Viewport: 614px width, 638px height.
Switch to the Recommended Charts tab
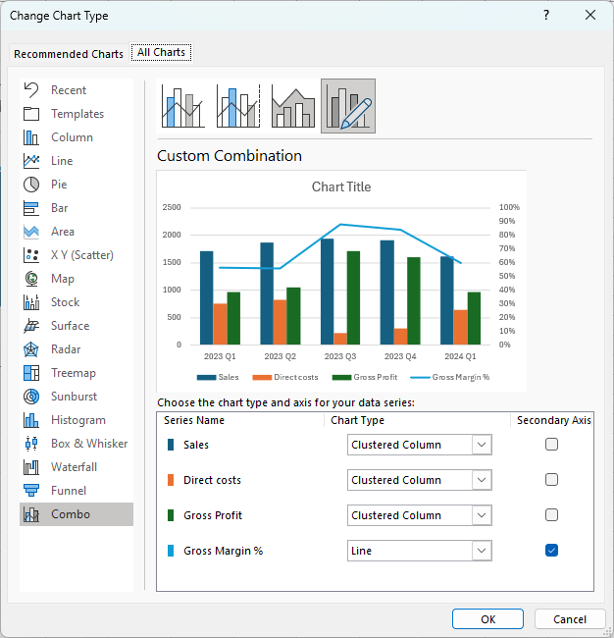69,54
